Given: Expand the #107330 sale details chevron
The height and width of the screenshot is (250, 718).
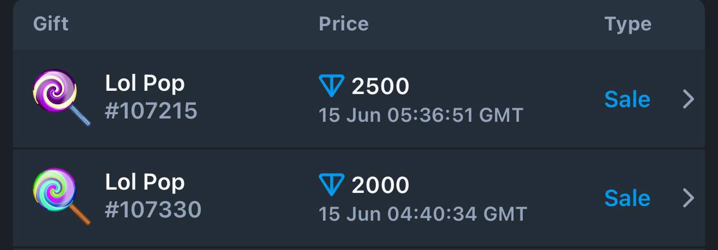Looking at the screenshot, I should [x=688, y=198].
